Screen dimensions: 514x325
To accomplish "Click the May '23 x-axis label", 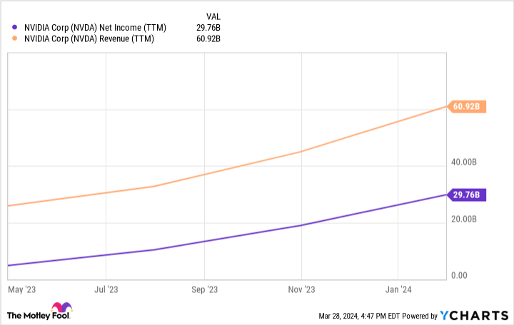I will coord(21,289).
